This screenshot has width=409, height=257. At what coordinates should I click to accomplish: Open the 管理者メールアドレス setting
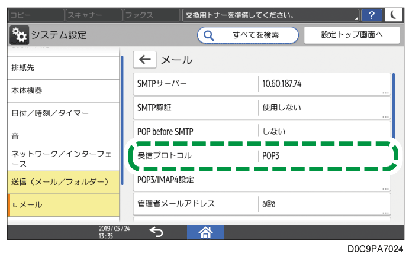coord(262,204)
